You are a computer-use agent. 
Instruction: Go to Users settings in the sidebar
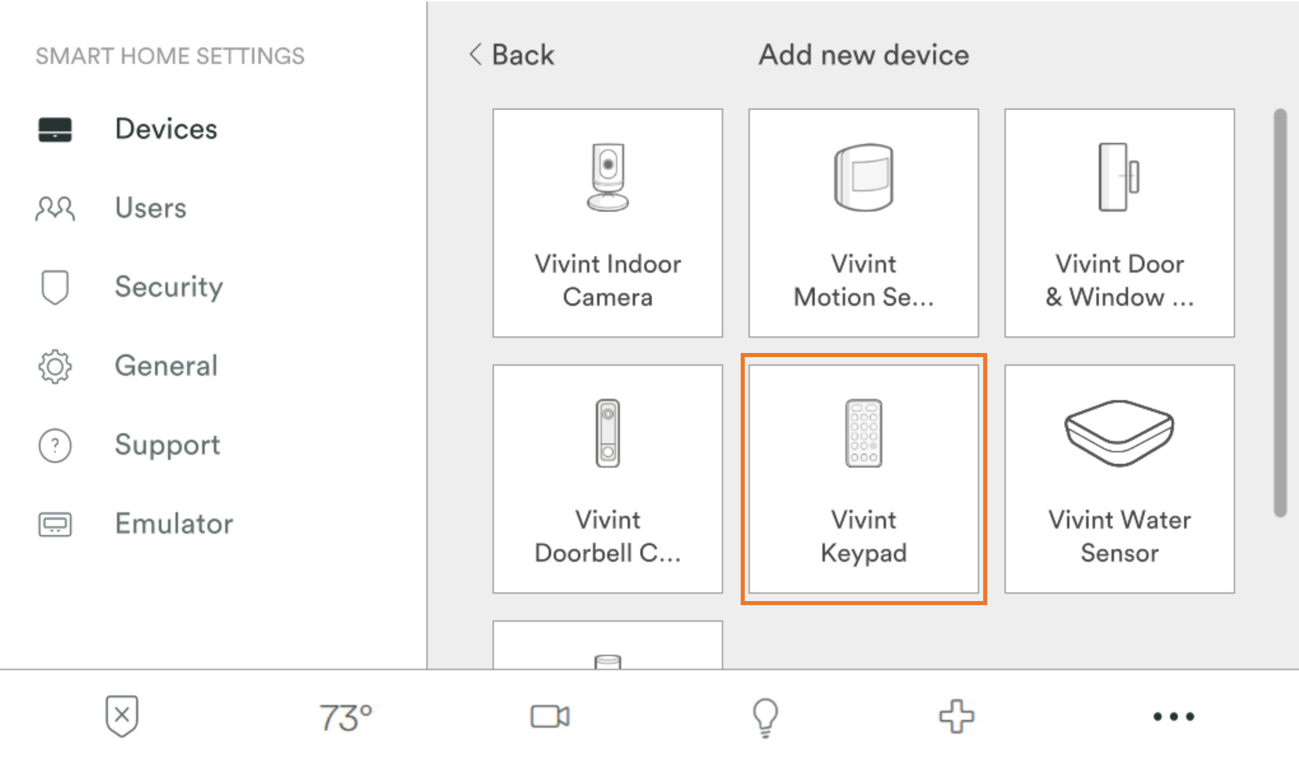pyautogui.click(x=150, y=208)
